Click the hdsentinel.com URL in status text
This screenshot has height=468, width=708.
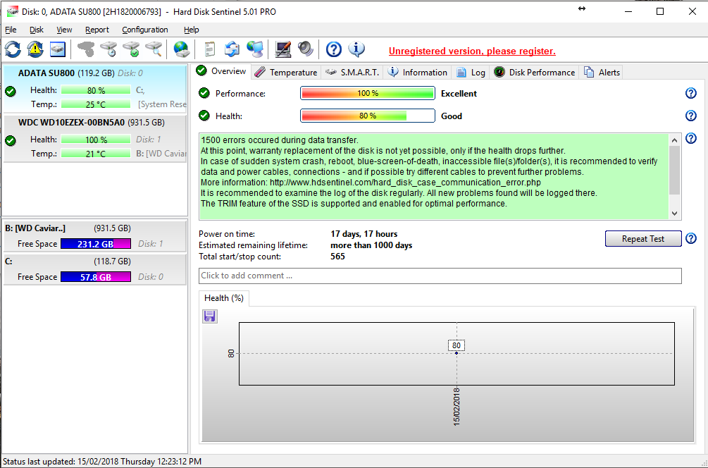click(x=406, y=183)
